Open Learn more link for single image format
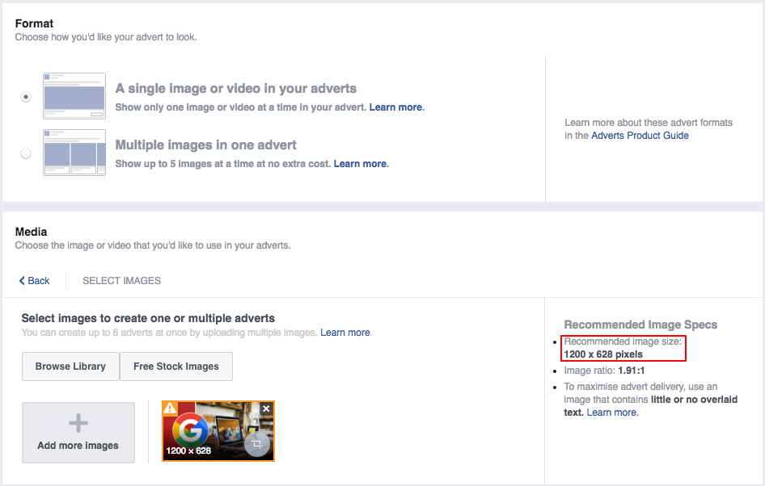This screenshot has width=765, height=486. click(396, 107)
